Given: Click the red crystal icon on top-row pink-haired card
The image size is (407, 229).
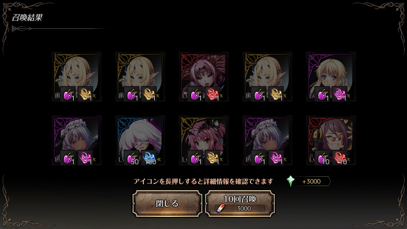Looking at the screenshot, I should pos(212,94).
